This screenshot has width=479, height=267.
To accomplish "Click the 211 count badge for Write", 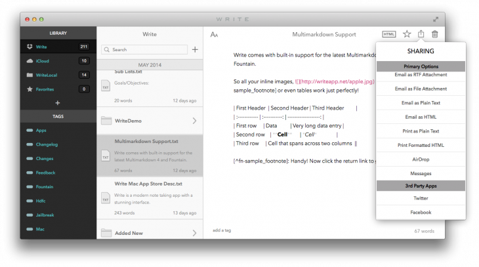I will (x=84, y=47).
